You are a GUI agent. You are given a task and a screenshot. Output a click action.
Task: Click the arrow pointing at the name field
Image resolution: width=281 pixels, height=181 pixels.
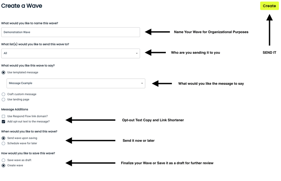[x=157, y=32]
